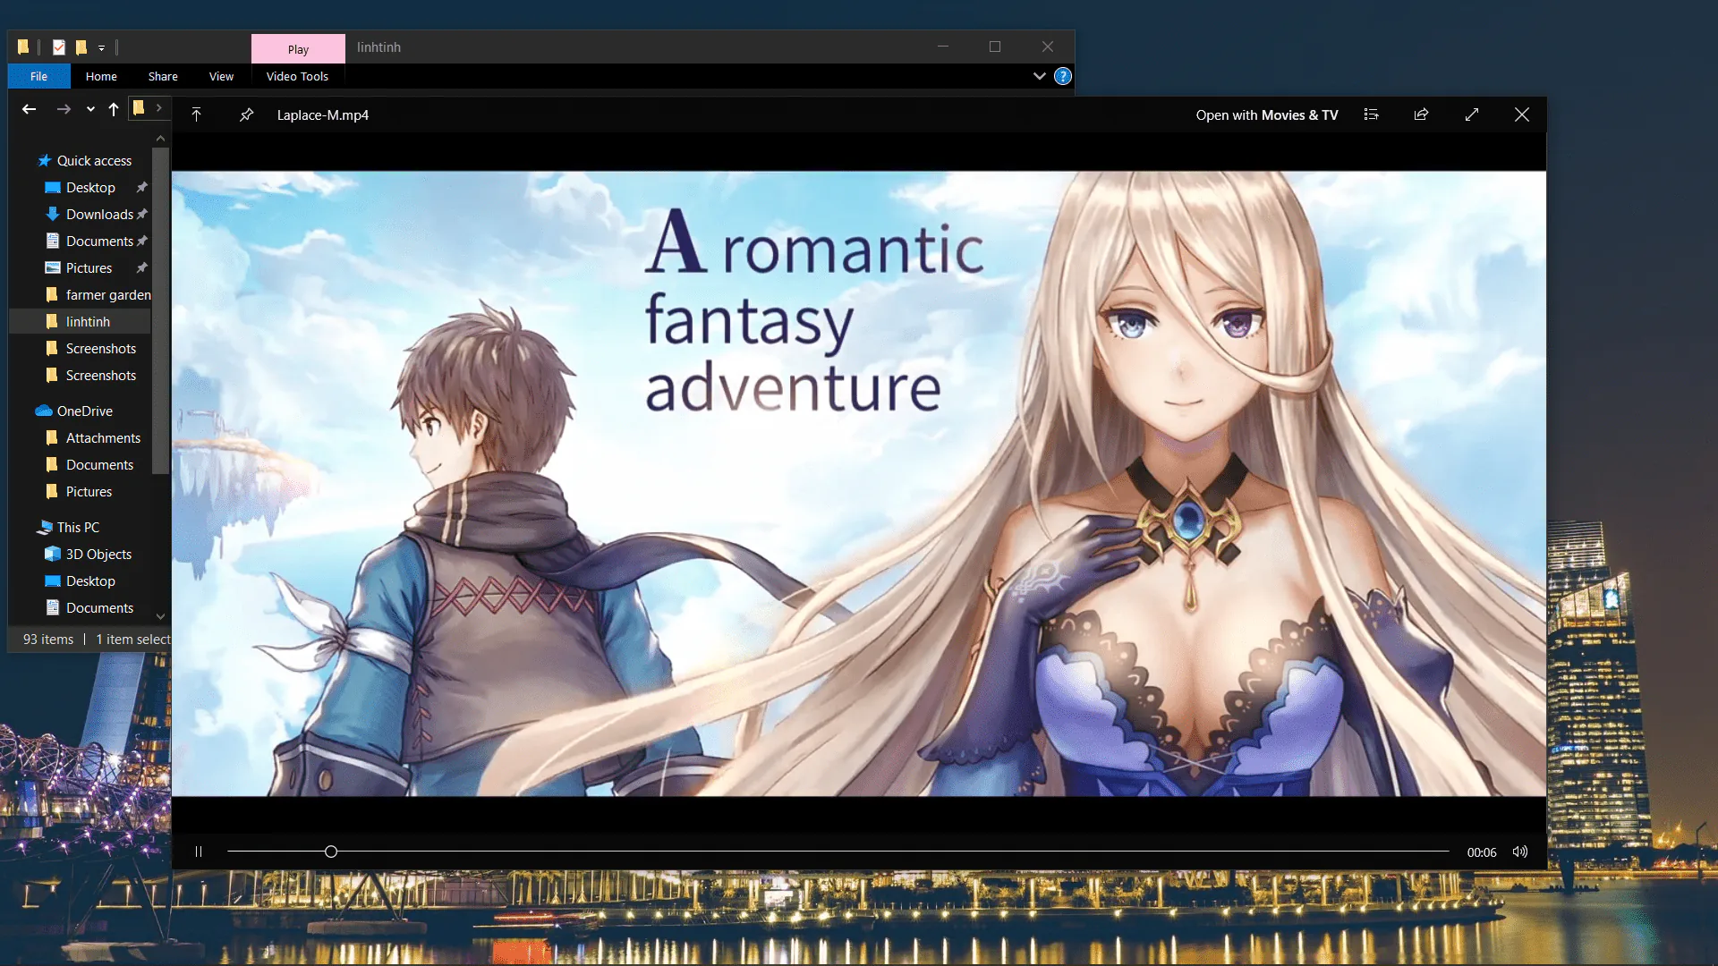Go back with the Explorer back arrow
This screenshot has height=966, width=1718.
pos(30,109)
